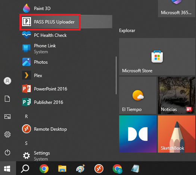Viewport: 196px width, 175px height.
Task: Open Settings in the app list
Action: click(66, 156)
